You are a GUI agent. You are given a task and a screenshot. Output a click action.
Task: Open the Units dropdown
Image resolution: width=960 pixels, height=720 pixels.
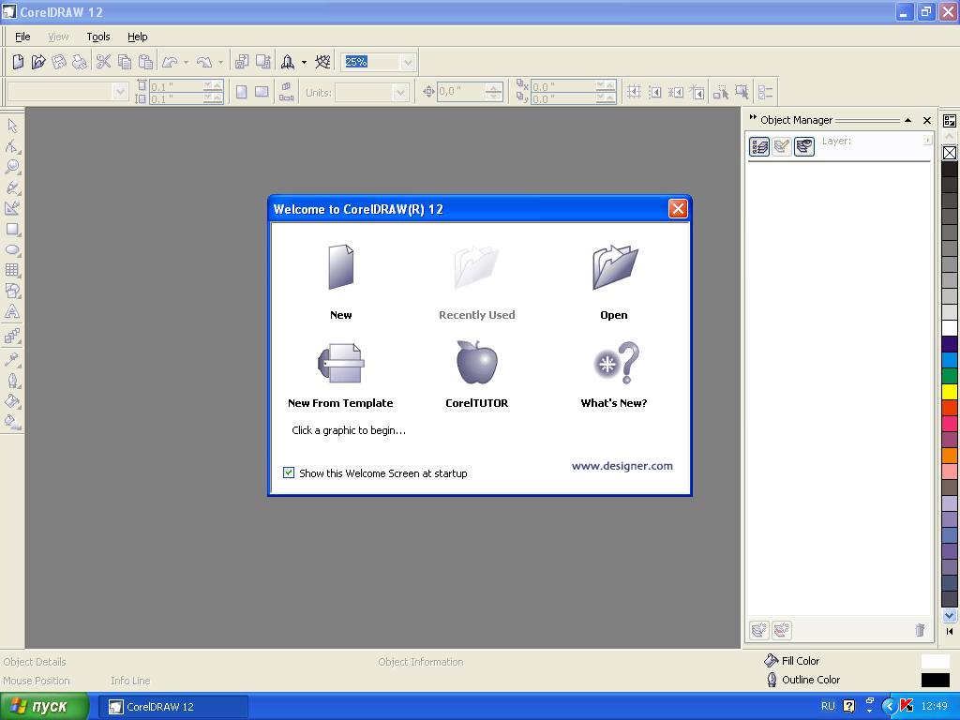[x=400, y=93]
